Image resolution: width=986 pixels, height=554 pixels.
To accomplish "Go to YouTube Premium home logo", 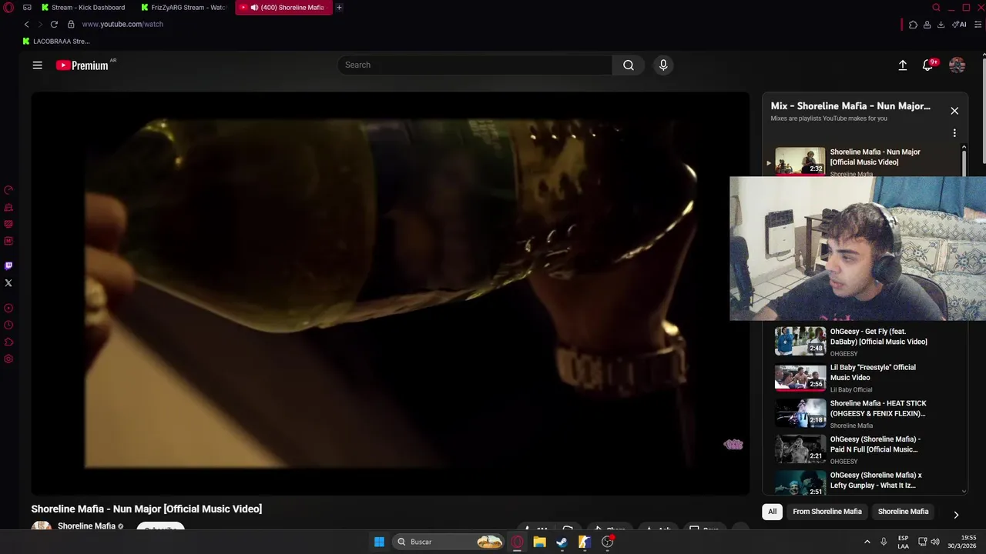I will tap(82, 65).
